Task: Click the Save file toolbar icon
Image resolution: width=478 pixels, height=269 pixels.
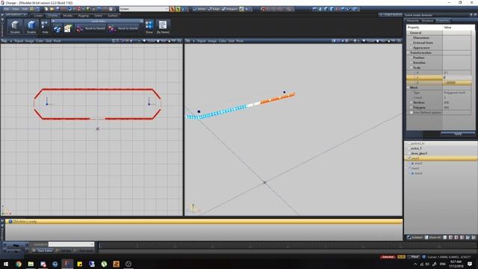Action: [58, 9]
